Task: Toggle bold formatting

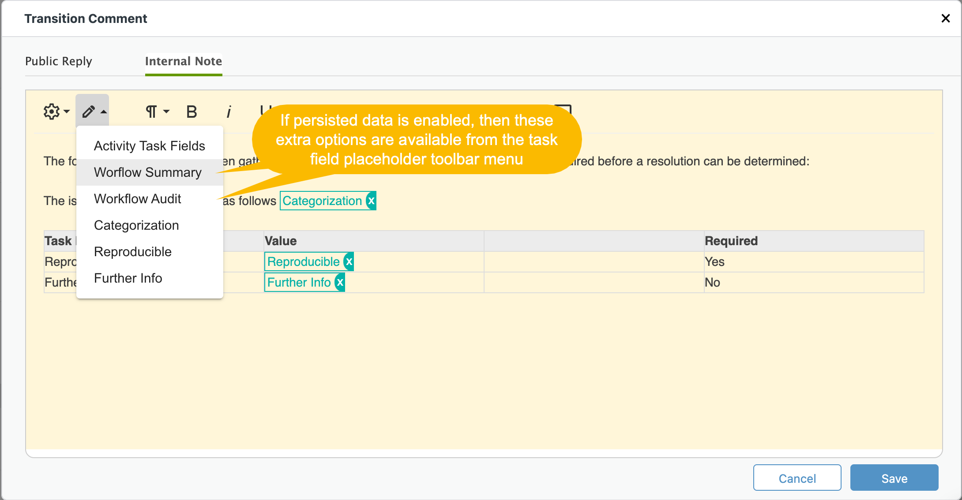Action: (x=192, y=112)
